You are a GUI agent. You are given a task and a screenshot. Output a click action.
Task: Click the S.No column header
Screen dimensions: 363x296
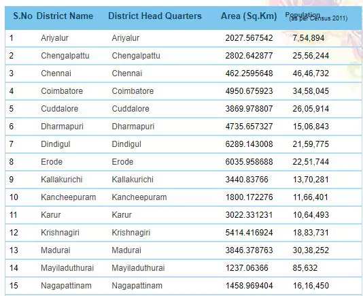[x=22, y=16]
